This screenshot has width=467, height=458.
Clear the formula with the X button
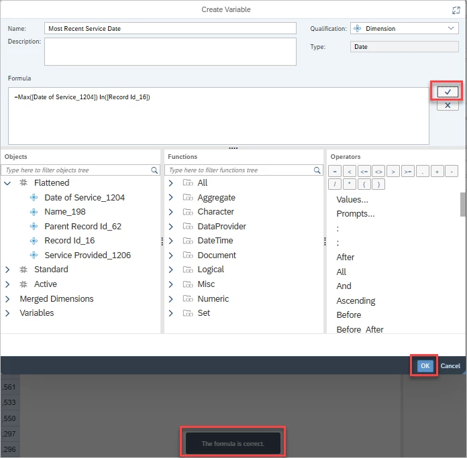click(x=448, y=105)
